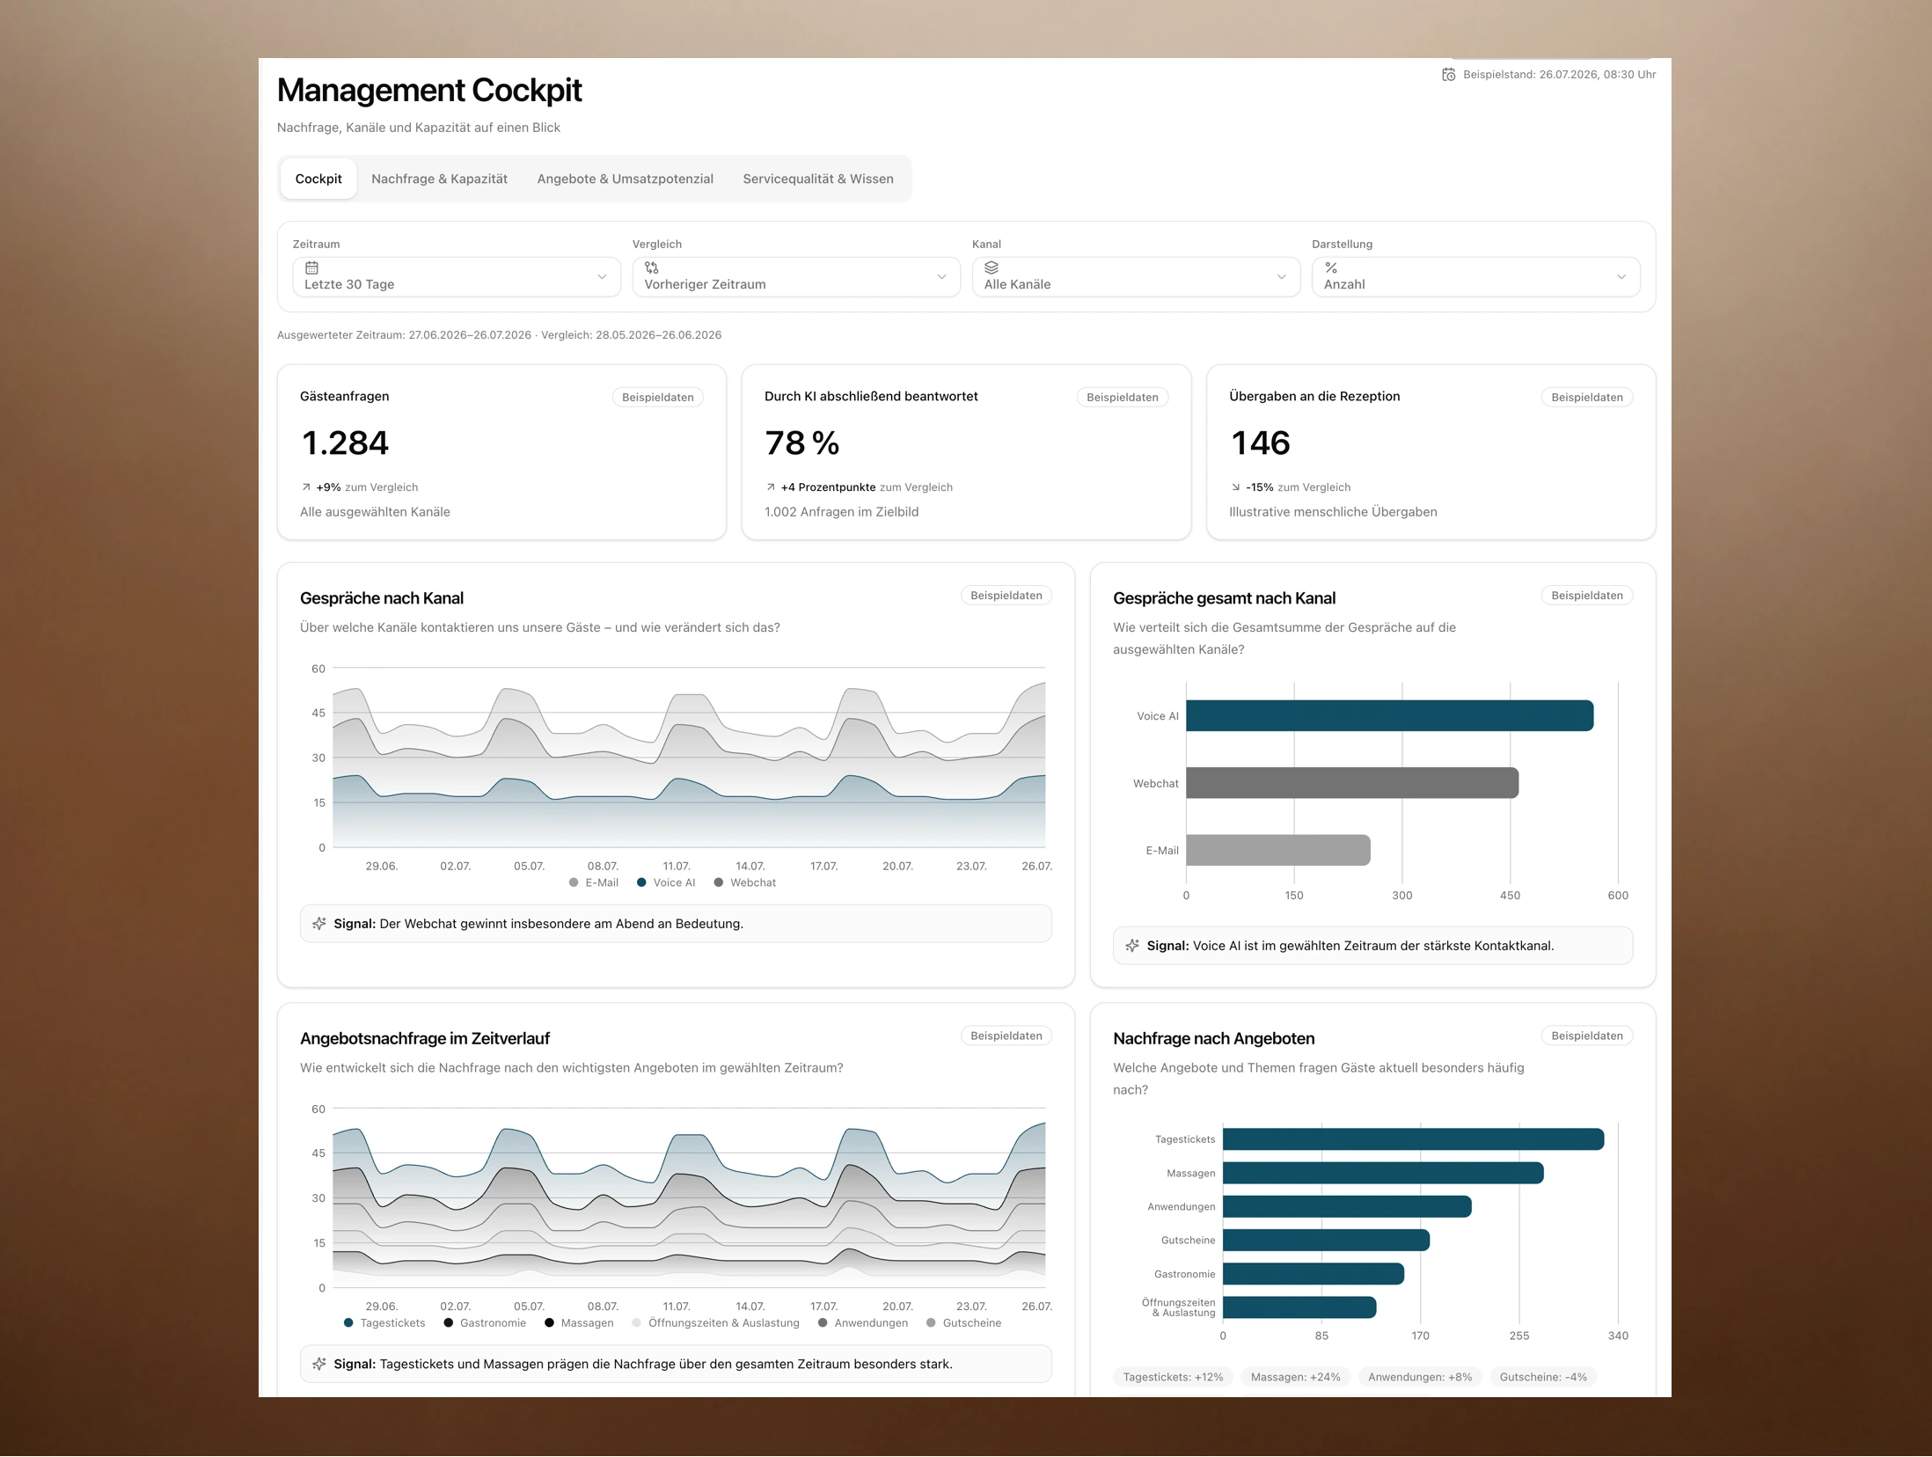The image size is (1932, 1457).
Task: Expand the Vorheriger Zeitraum dropdown
Action: tap(796, 277)
